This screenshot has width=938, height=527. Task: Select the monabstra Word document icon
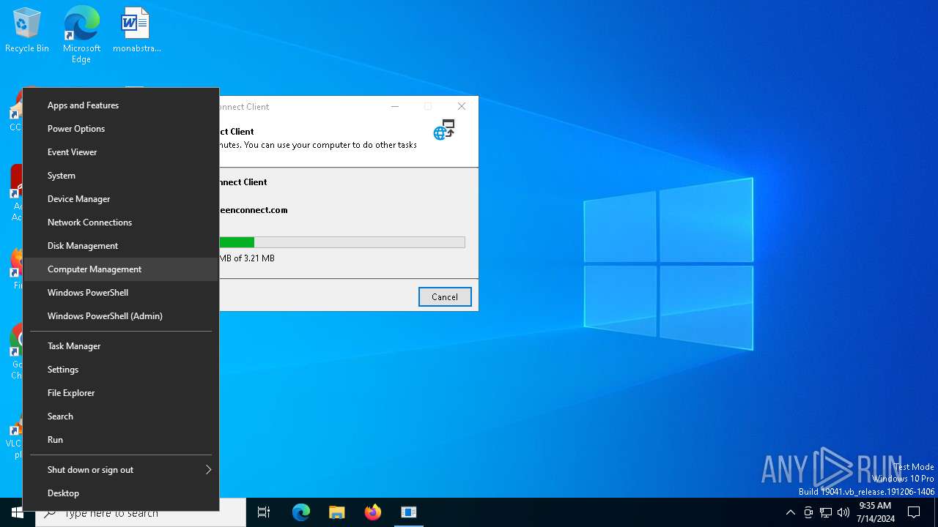pyautogui.click(x=136, y=30)
